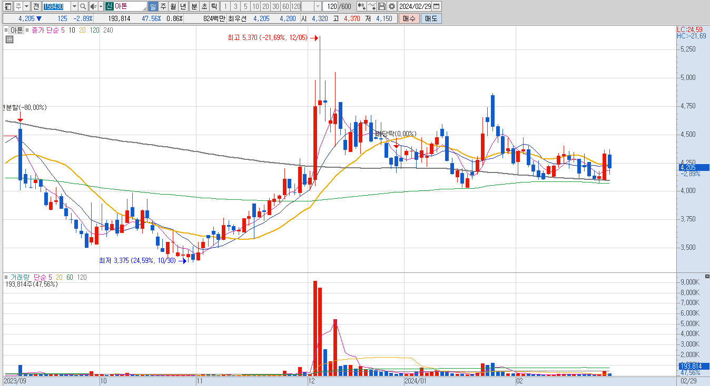Screen dimensions: 710x386
Task: Select the 30 interval button
Action: (275, 6)
